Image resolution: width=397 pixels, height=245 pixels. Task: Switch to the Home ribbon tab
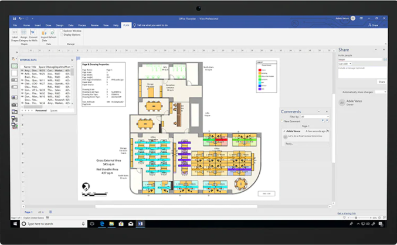26,25
